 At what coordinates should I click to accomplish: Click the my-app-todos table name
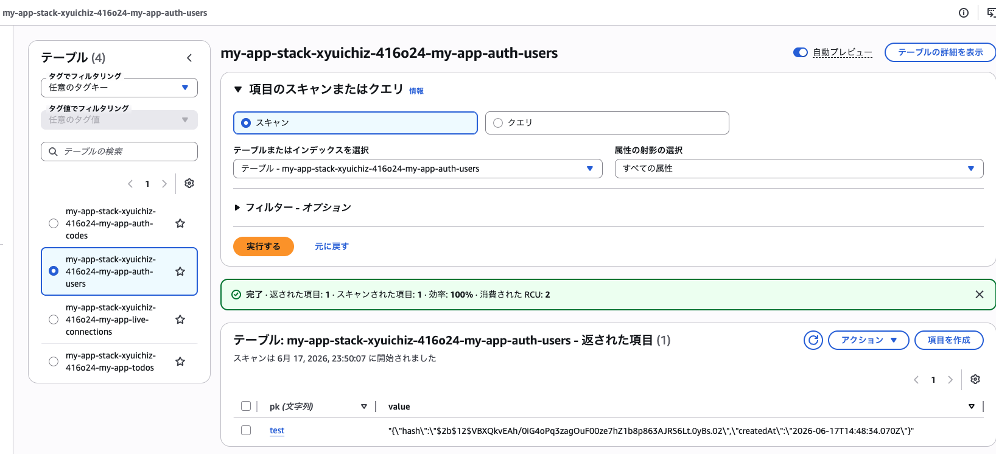(111, 361)
